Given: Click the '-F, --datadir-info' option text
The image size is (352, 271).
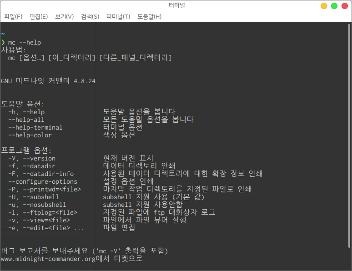Looking at the screenshot, I should (40, 174).
